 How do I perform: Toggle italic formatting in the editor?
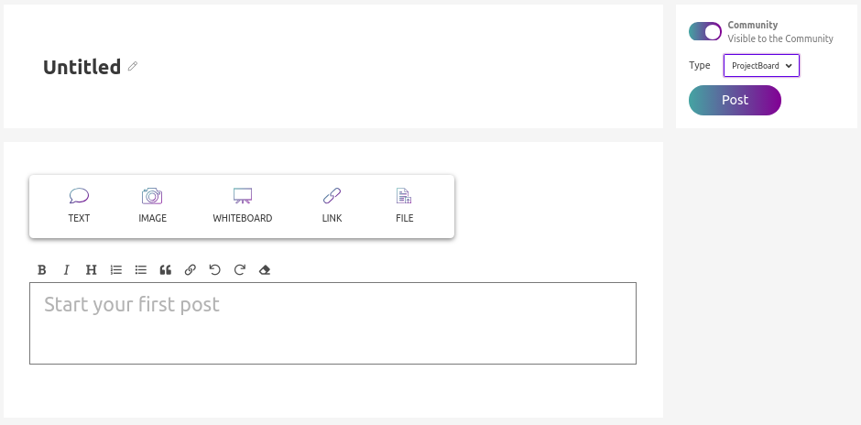[67, 269]
